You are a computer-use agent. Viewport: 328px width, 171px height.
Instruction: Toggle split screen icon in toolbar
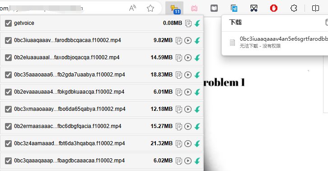click(315, 9)
